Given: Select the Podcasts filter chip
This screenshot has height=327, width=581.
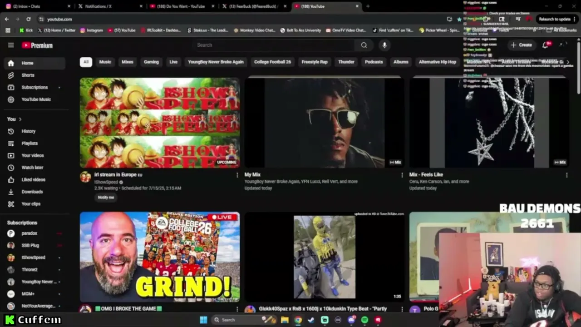Looking at the screenshot, I should click(374, 62).
